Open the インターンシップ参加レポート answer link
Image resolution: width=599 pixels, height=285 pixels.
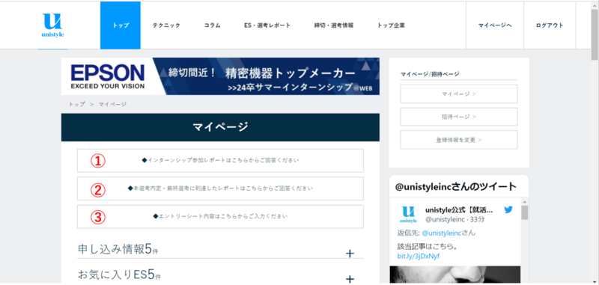pos(220,161)
